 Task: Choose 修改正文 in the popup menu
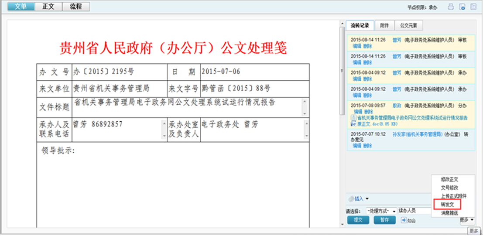[x=449, y=179]
